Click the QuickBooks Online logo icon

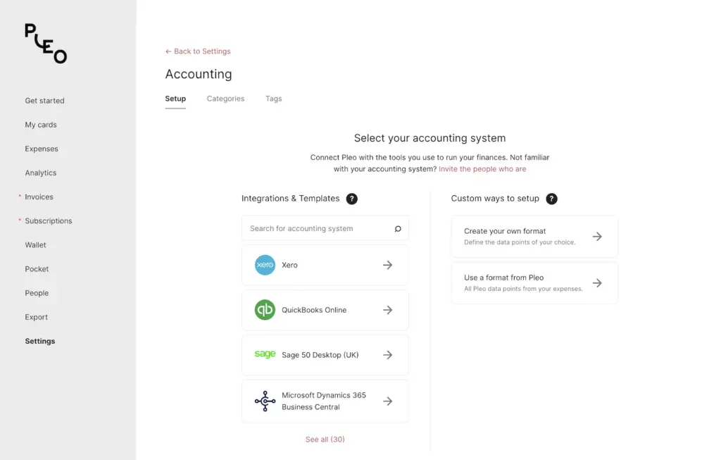click(265, 310)
